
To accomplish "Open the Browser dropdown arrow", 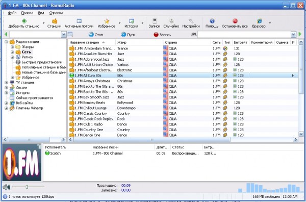I will (270, 23).
